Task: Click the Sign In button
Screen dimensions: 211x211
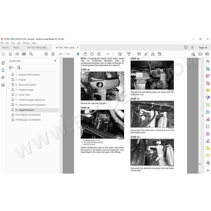Action: tap(203, 48)
